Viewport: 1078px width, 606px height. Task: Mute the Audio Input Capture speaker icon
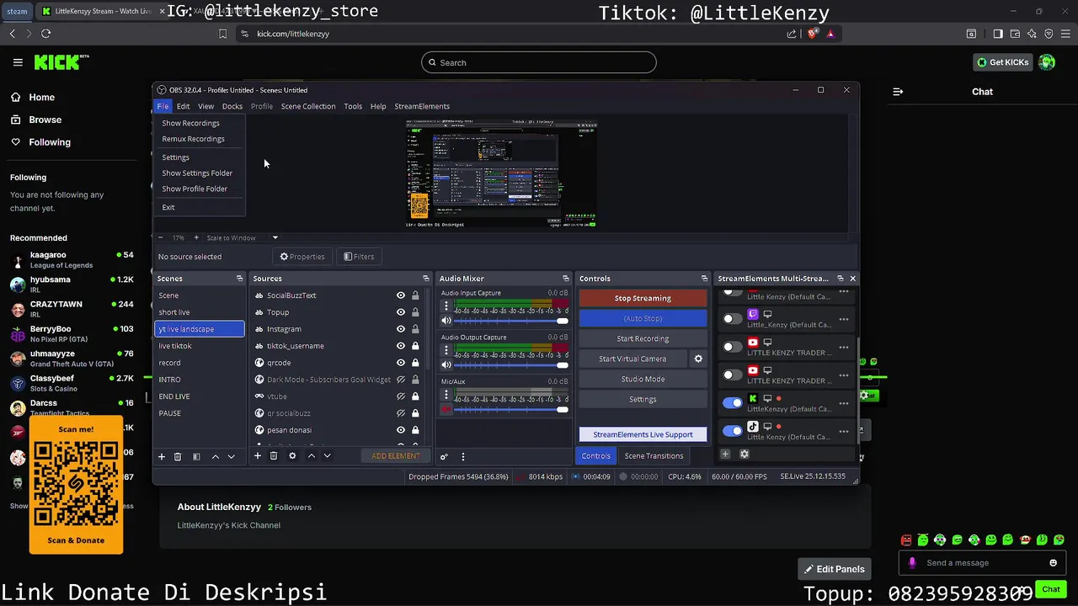coord(446,321)
